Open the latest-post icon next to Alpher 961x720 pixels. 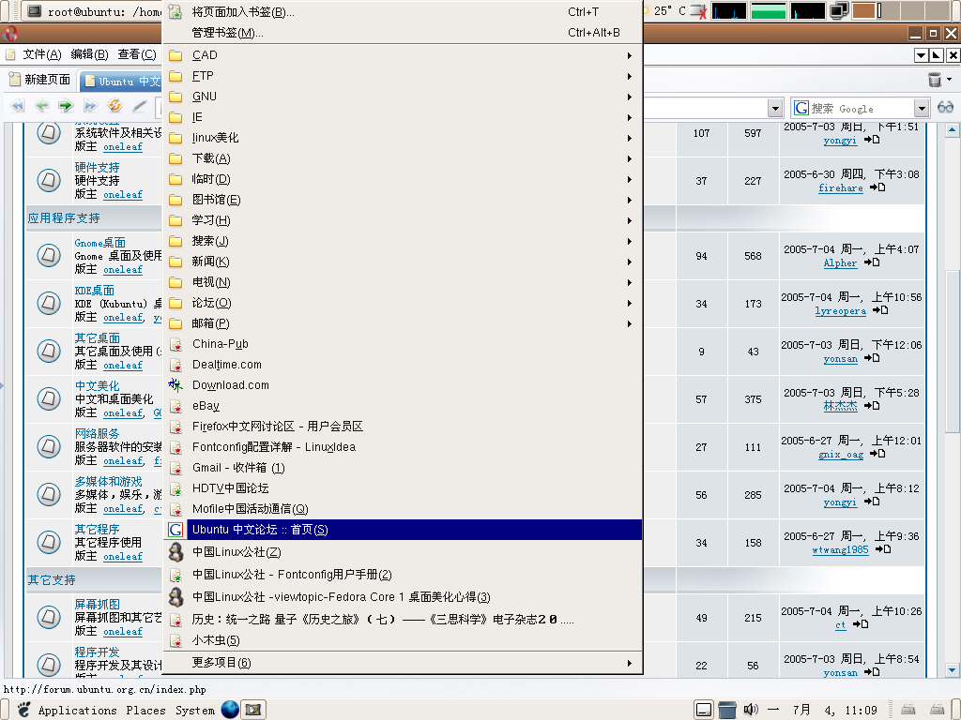872,262
